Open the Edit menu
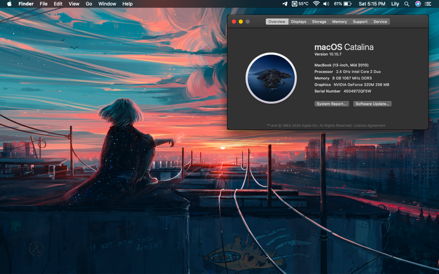The height and width of the screenshot is (274, 439). [58, 4]
